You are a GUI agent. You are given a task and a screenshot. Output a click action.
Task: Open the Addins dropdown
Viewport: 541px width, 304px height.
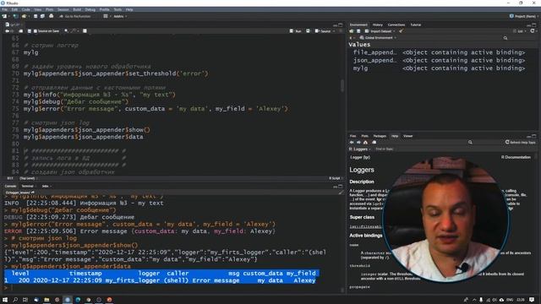[x=120, y=16]
